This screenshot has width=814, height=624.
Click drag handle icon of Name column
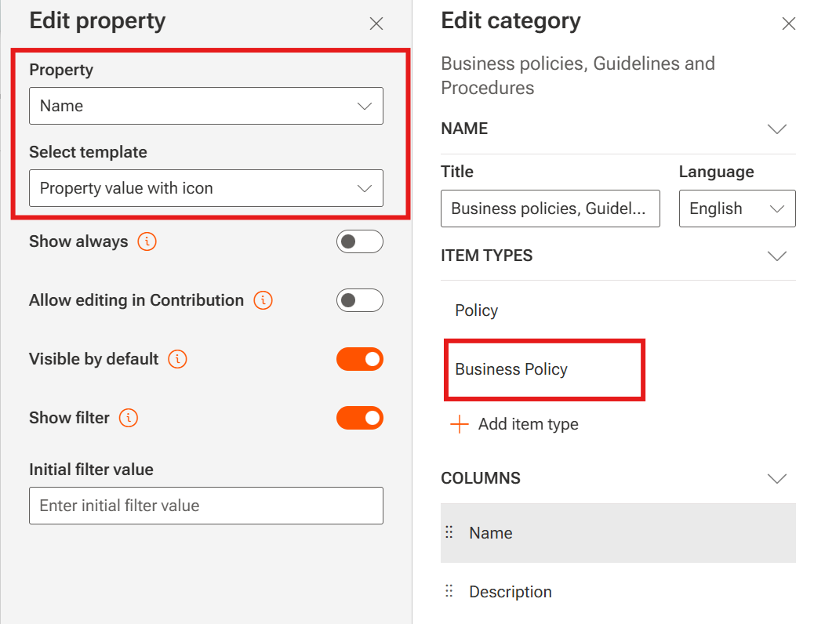pos(449,533)
